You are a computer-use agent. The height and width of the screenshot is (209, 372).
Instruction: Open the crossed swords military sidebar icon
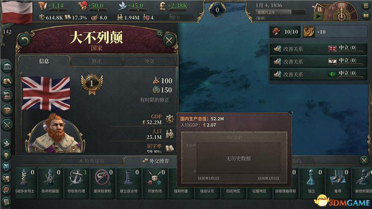point(7,124)
